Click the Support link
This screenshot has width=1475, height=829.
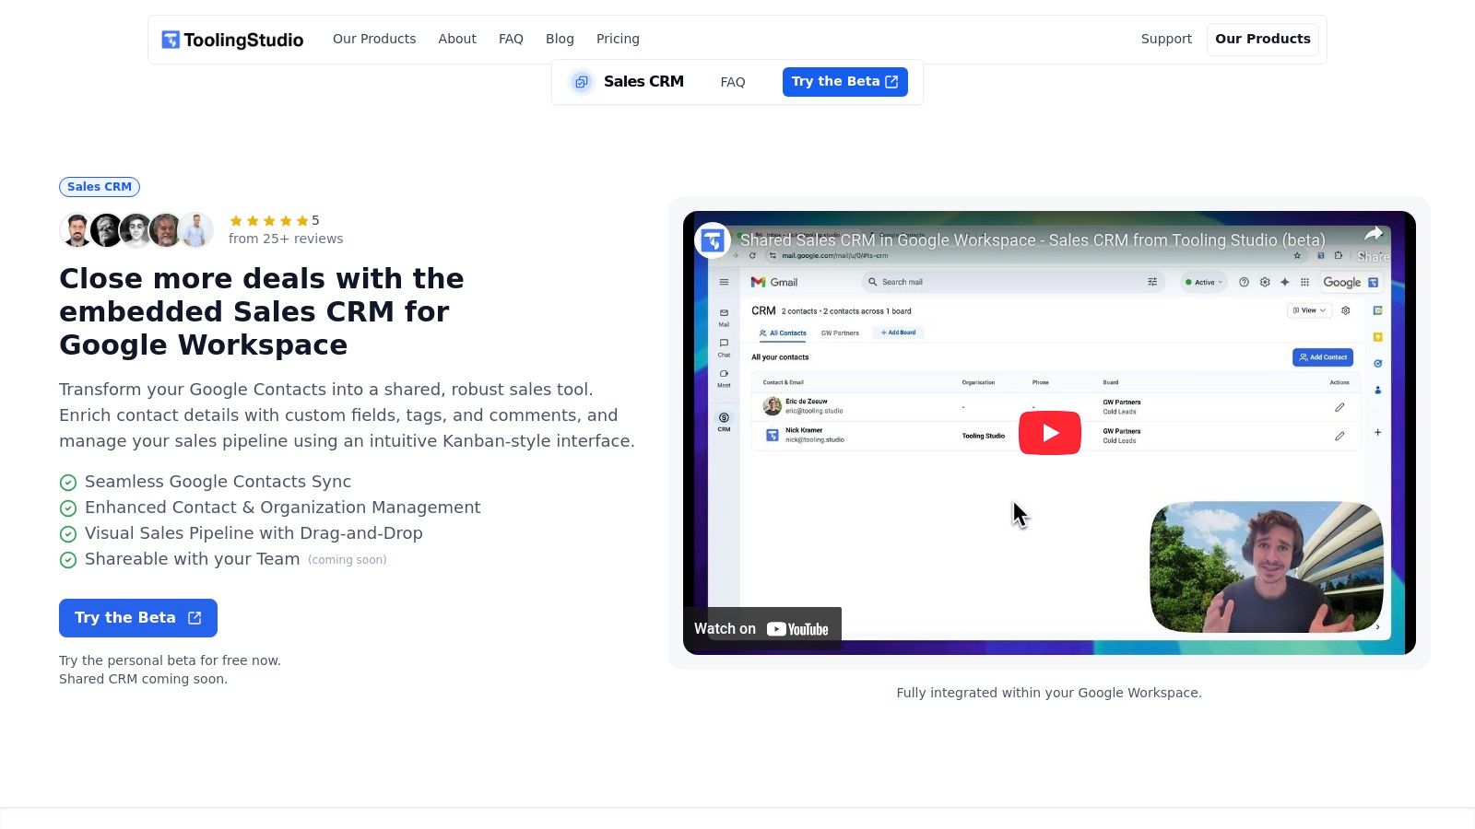[1166, 39]
